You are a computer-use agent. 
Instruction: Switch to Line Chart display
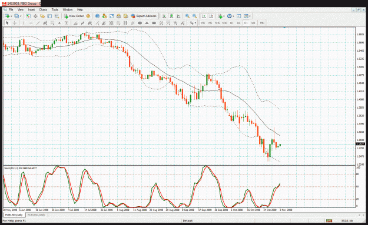(178, 16)
